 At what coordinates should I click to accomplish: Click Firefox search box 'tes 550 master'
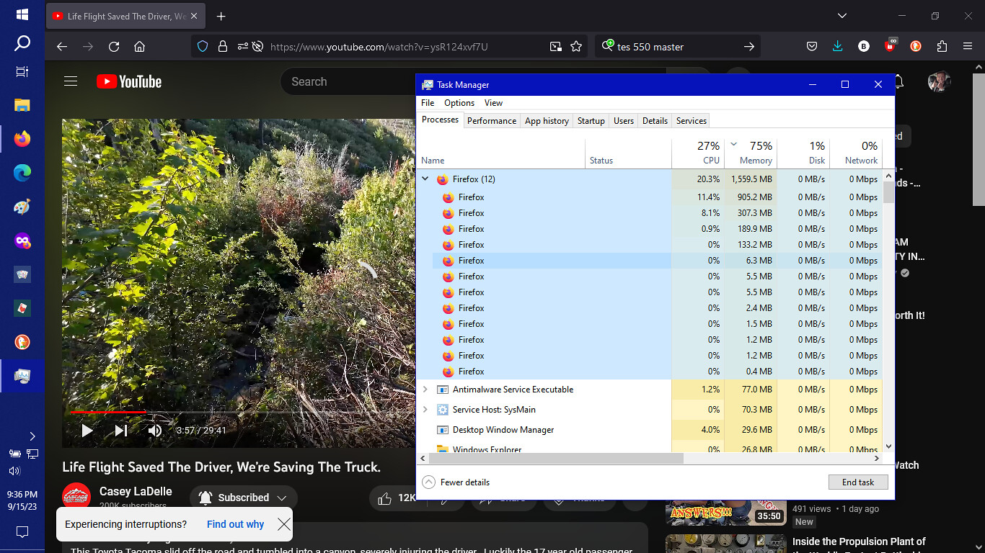point(678,47)
